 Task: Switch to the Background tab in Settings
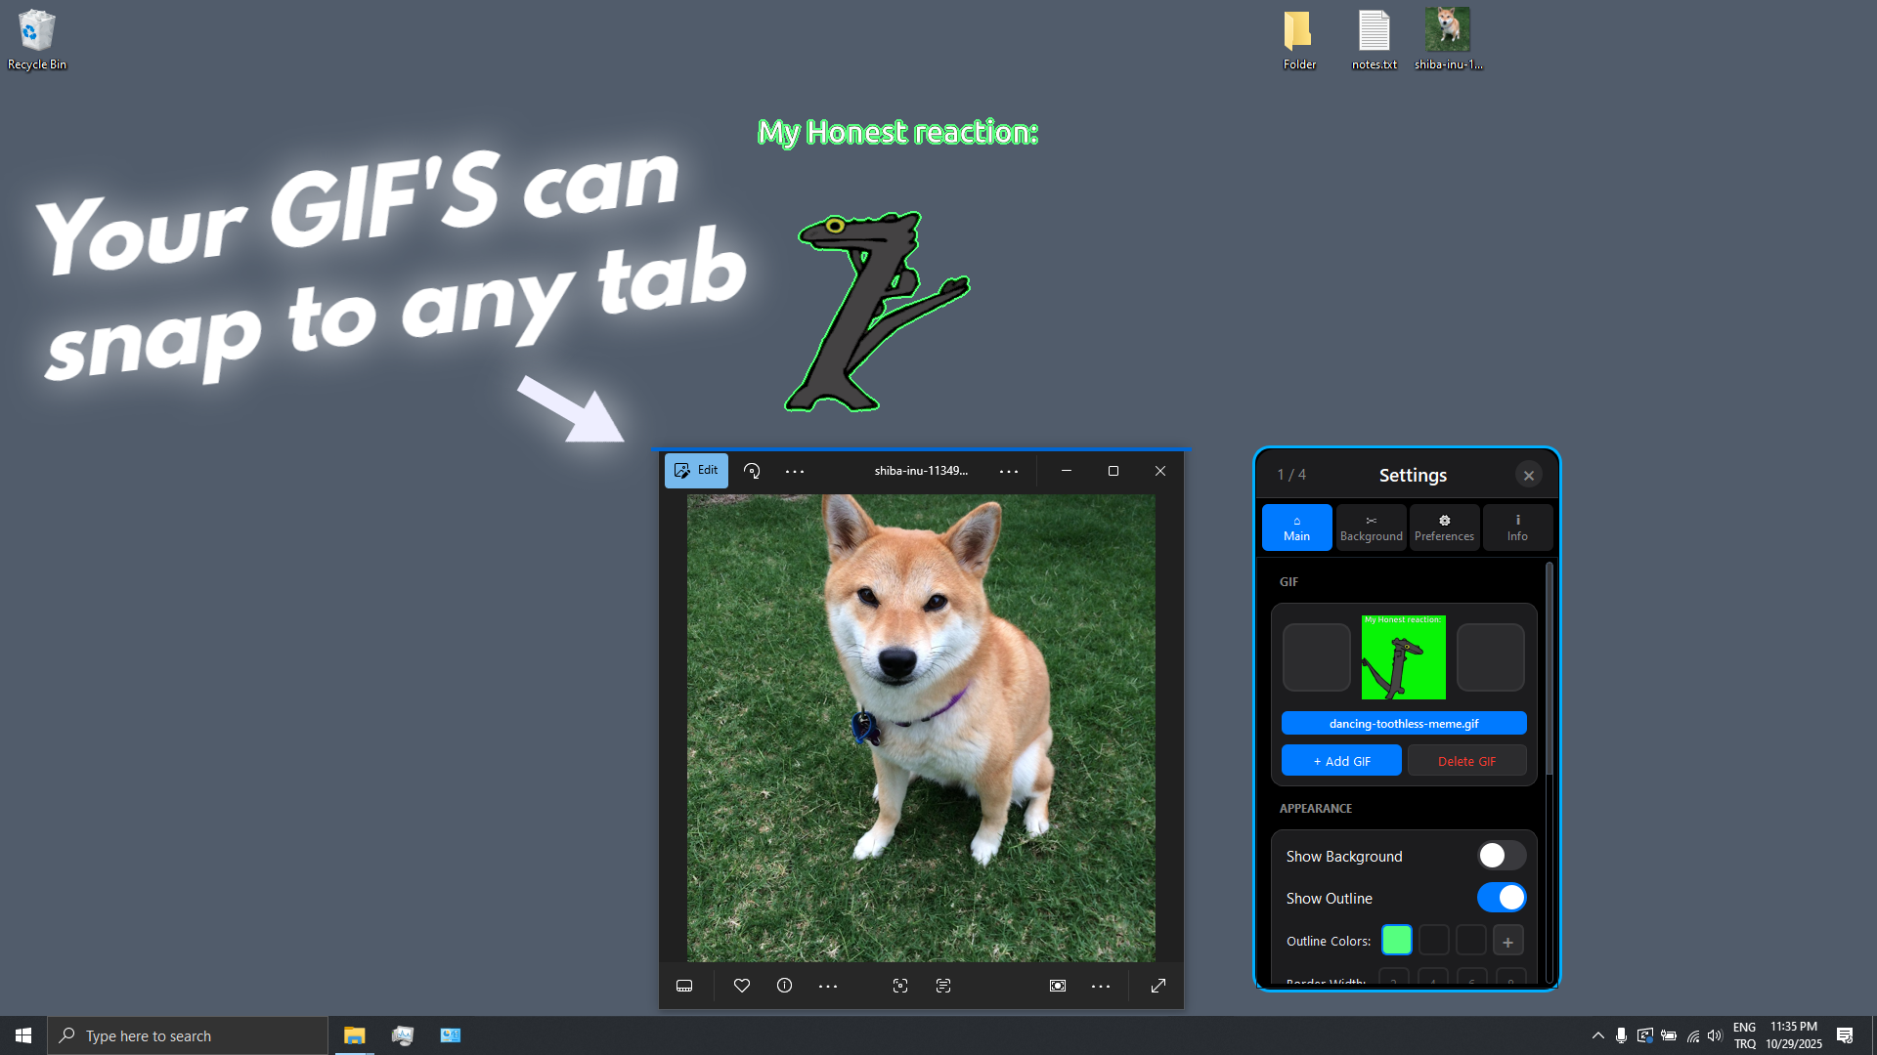tap(1371, 527)
